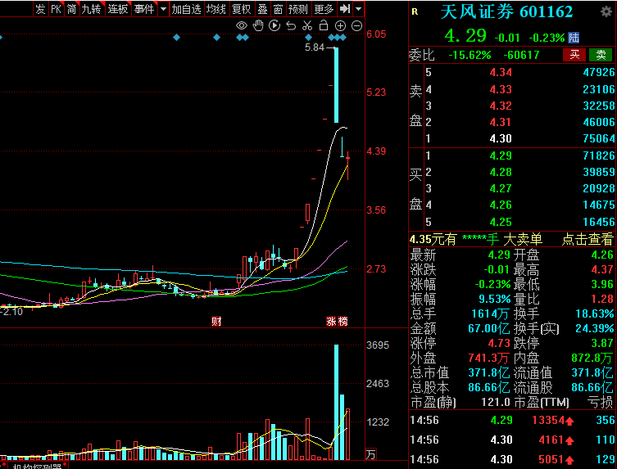This screenshot has width=617, height=469.
Task: Click the undo arrow icon
Action: tap(291, 26)
